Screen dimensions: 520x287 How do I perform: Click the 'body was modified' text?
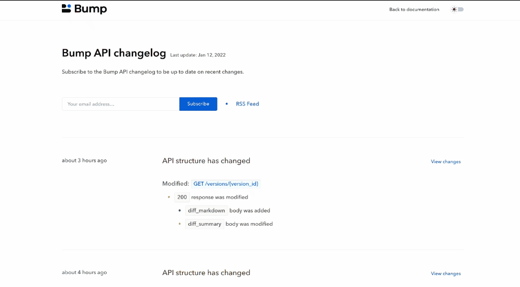249,224
